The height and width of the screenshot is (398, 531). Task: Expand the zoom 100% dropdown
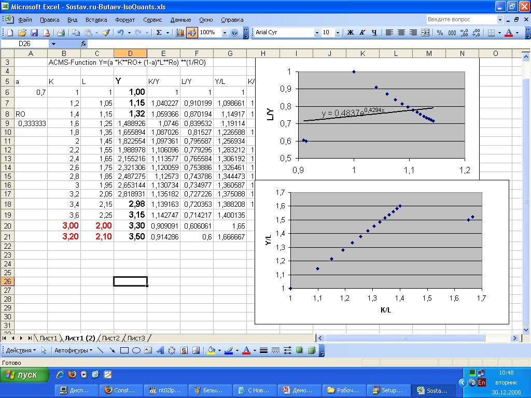(225, 32)
